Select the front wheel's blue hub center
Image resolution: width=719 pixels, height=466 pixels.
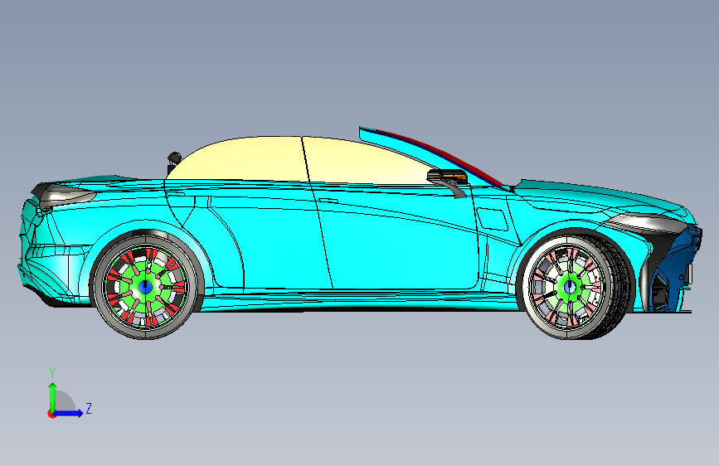[x=570, y=287]
